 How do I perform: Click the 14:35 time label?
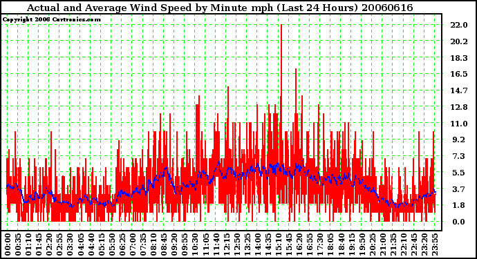click(269, 244)
